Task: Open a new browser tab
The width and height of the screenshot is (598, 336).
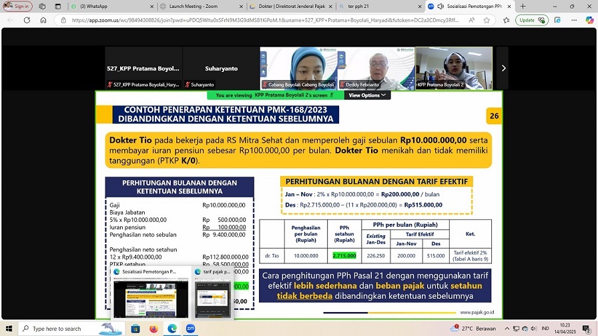Action: tap(523, 6)
